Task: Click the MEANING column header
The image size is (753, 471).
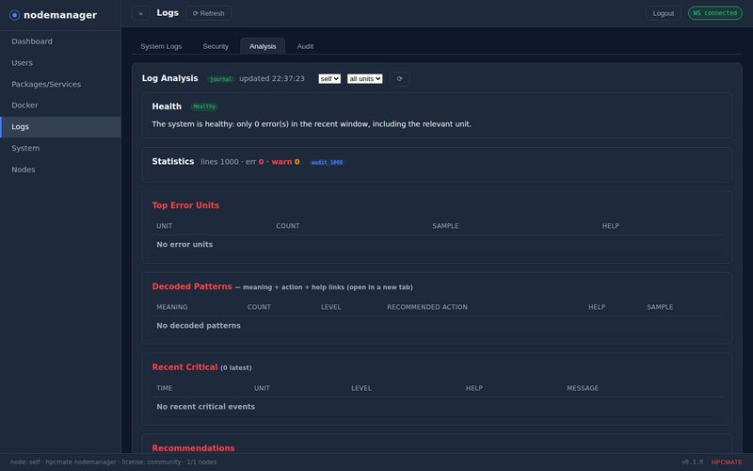Action: tap(172, 307)
